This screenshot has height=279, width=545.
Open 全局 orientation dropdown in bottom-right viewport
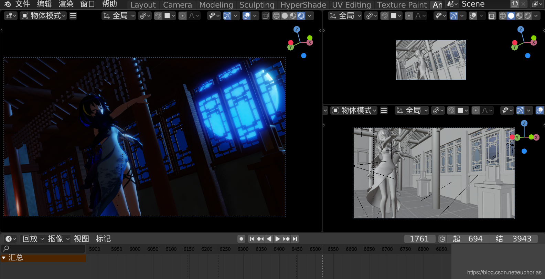pos(412,111)
